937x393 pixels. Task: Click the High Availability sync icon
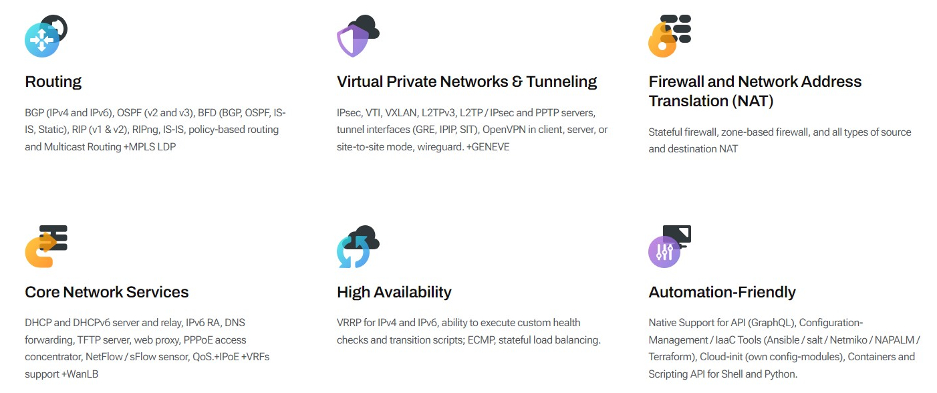click(353, 251)
